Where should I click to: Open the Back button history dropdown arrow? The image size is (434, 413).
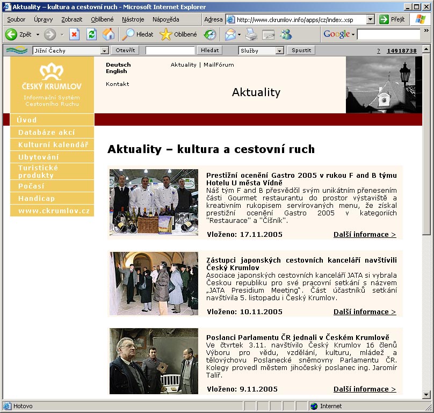pyautogui.click(x=38, y=34)
